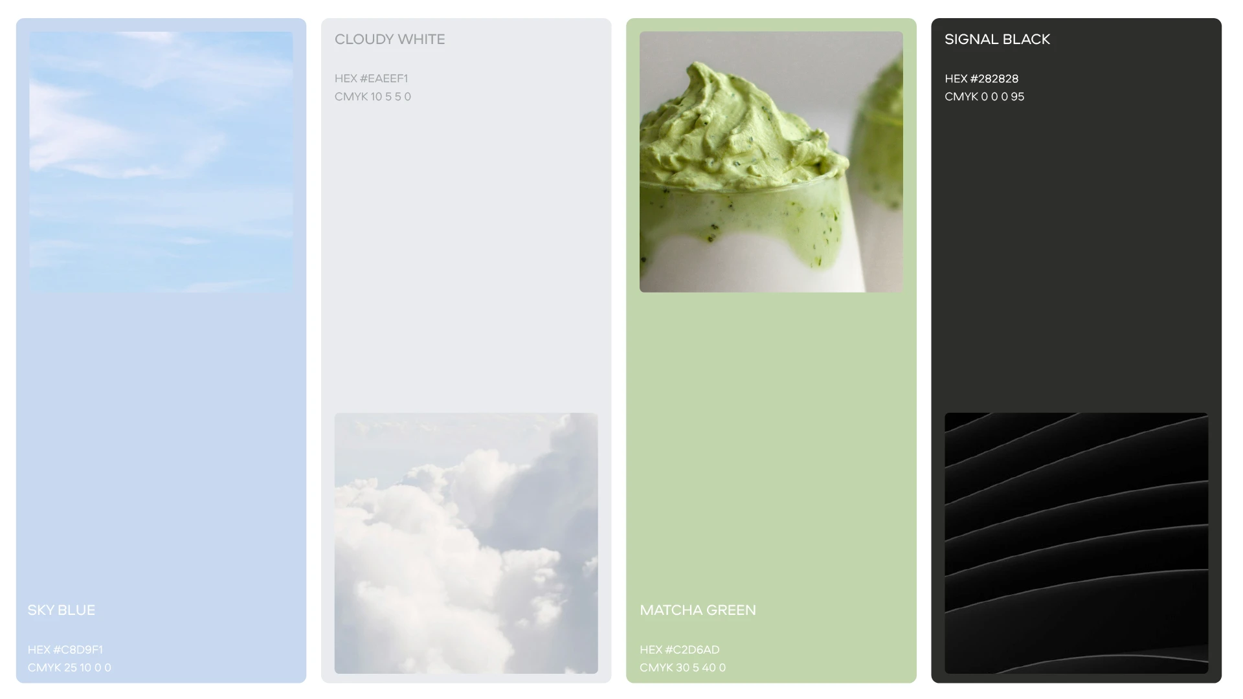Select the SKY BLUE title text
Screen dimensions: 1243x699
click(x=62, y=610)
